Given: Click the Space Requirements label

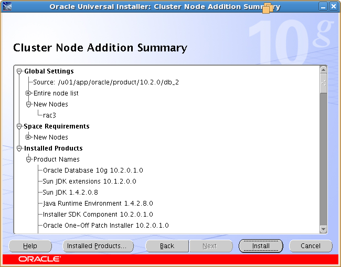Looking at the screenshot, I should pos(57,126).
